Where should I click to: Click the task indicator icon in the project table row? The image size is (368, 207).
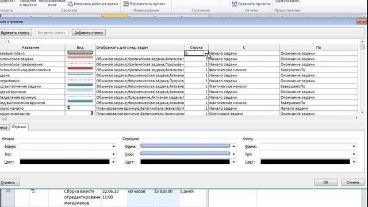coord(33,191)
